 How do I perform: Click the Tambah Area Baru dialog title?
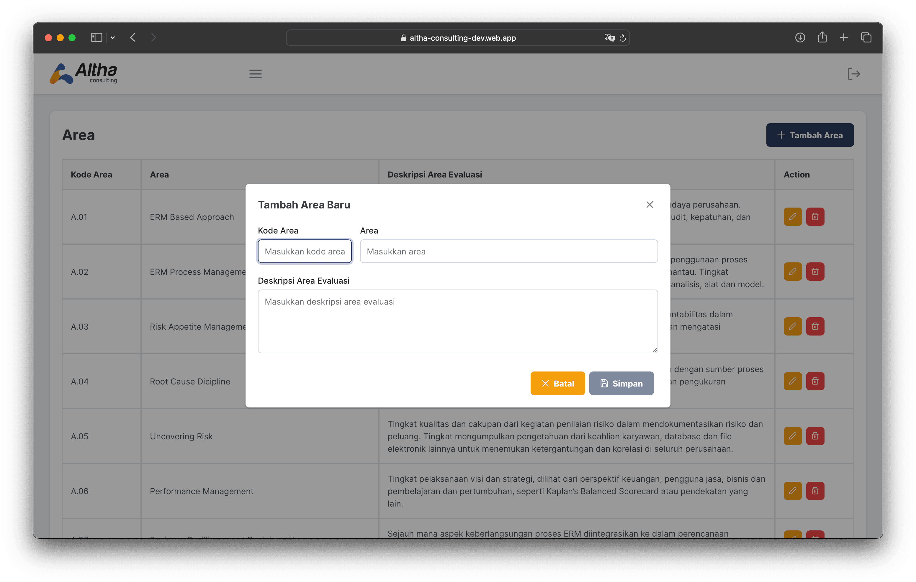click(x=304, y=205)
